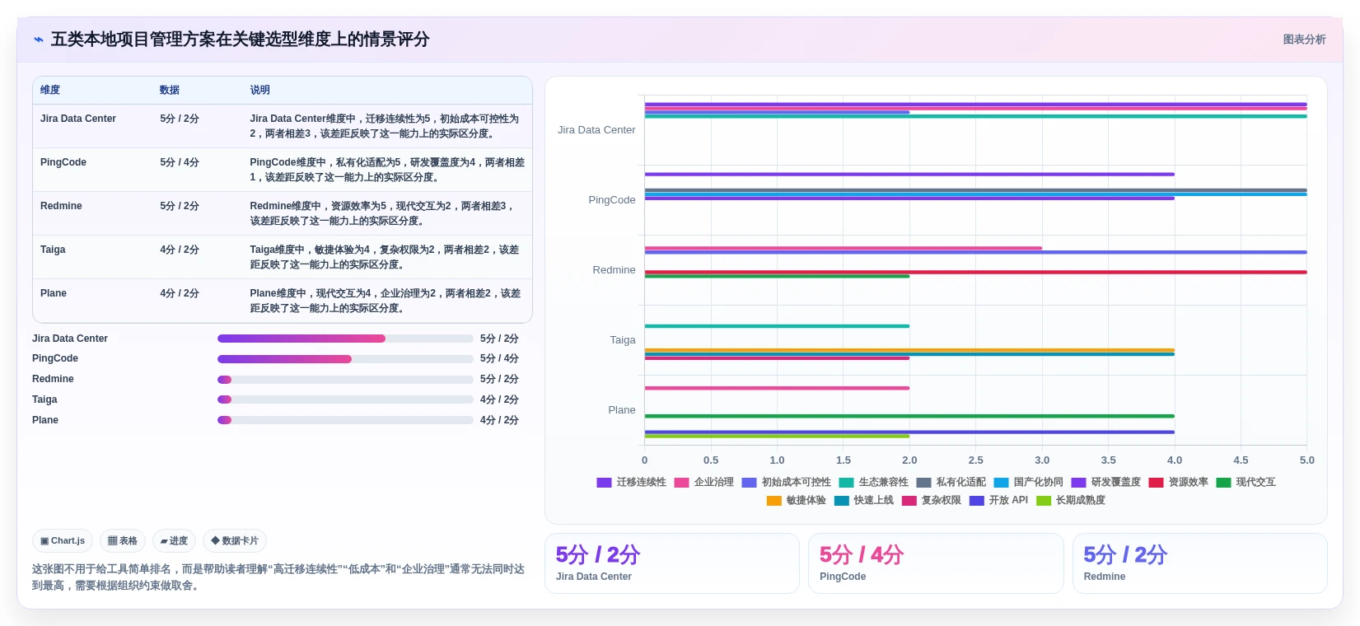
Task: Toggle 迁移连续性 legend item
Action: point(631,483)
